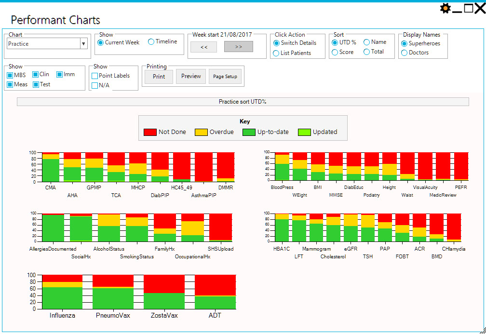Open the Practice chart combo box
This screenshot has width=486, height=334.
coord(43,44)
